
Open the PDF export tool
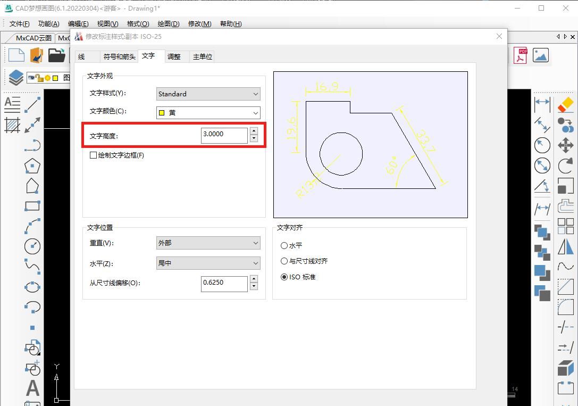pyautogui.click(x=520, y=55)
